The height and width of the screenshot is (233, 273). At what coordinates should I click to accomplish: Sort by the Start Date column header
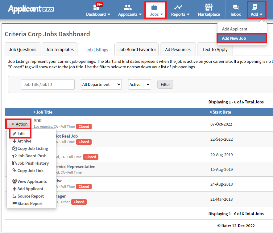tap(221, 112)
